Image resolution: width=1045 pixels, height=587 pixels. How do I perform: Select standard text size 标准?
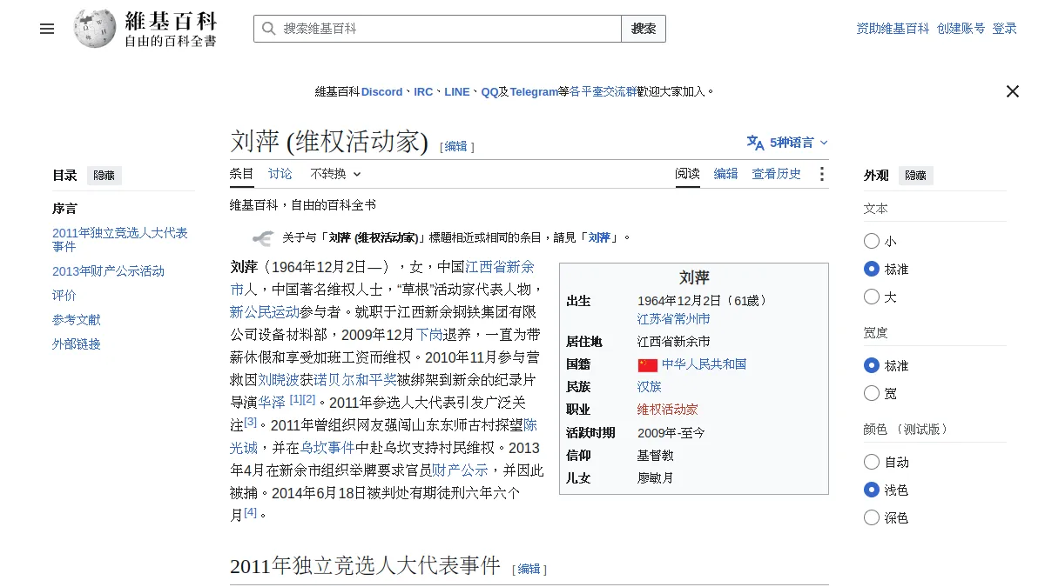[872, 269]
